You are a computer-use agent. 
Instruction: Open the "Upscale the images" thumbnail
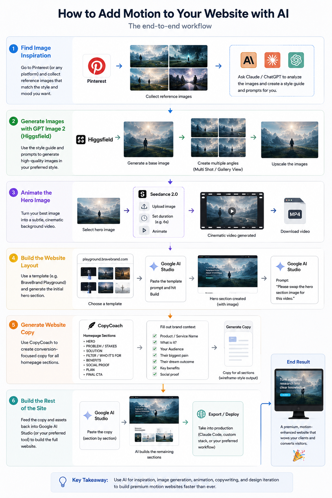290,140
